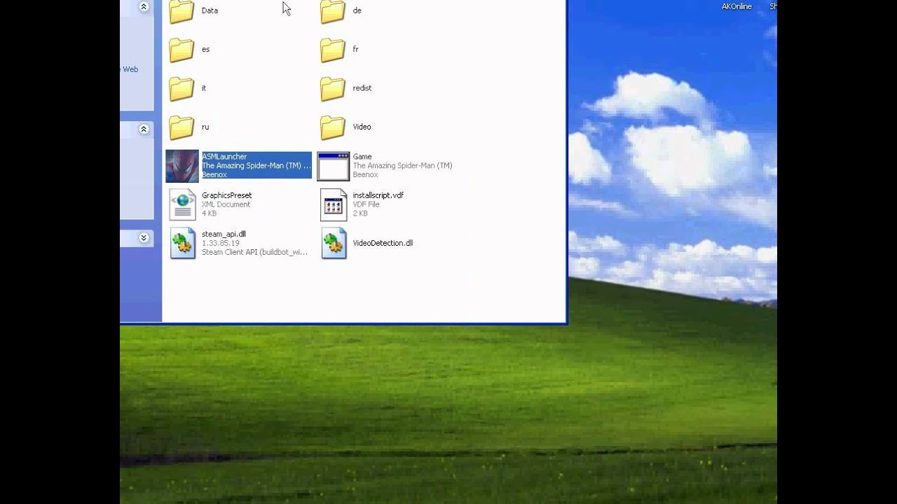Image resolution: width=897 pixels, height=504 pixels.
Task: Click the GraphicsPreset file name
Action: [x=226, y=195]
